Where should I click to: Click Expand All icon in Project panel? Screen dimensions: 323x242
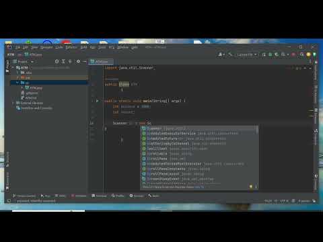[x=64, y=61]
